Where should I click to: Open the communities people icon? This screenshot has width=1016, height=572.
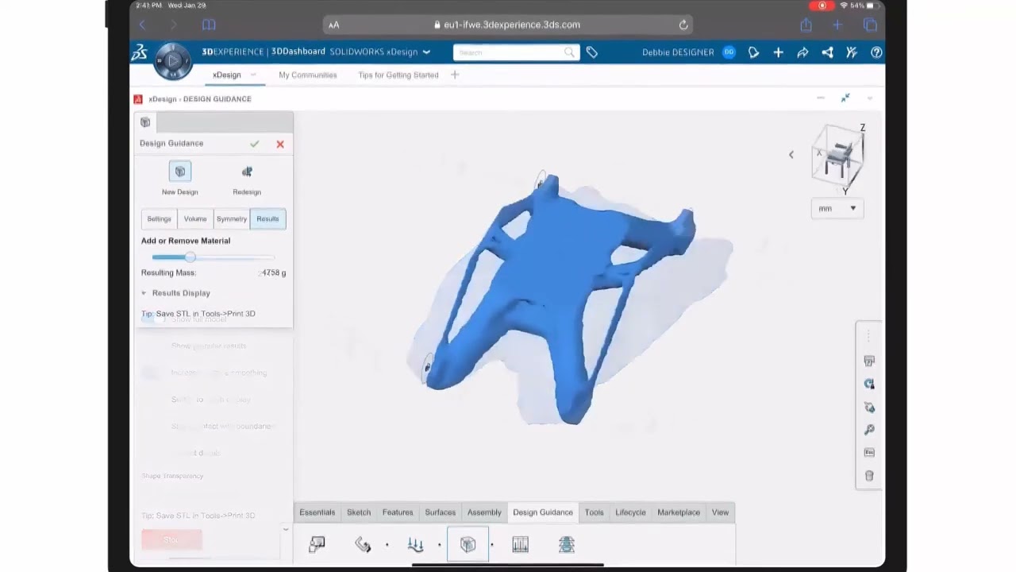pyautogui.click(x=852, y=52)
